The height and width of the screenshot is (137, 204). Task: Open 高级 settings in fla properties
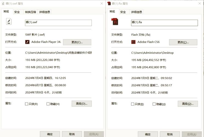(188, 104)
